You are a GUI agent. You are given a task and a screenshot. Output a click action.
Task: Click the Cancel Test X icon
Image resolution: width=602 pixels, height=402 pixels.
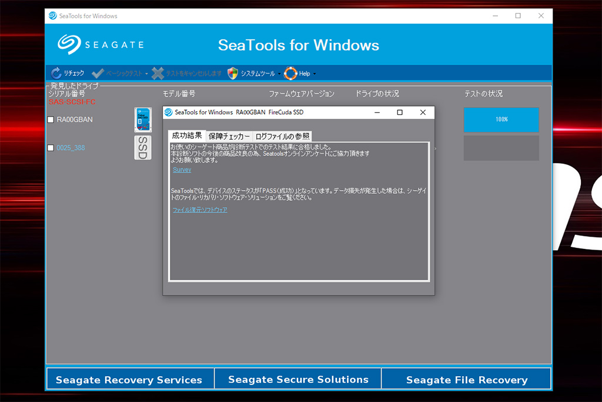158,73
